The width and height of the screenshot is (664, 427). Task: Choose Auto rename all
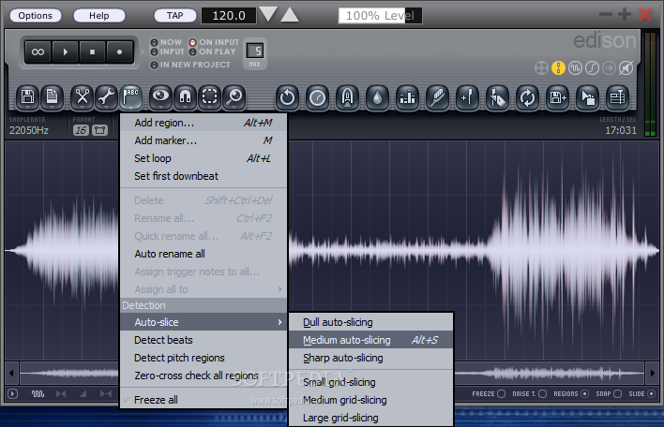pyautogui.click(x=204, y=254)
